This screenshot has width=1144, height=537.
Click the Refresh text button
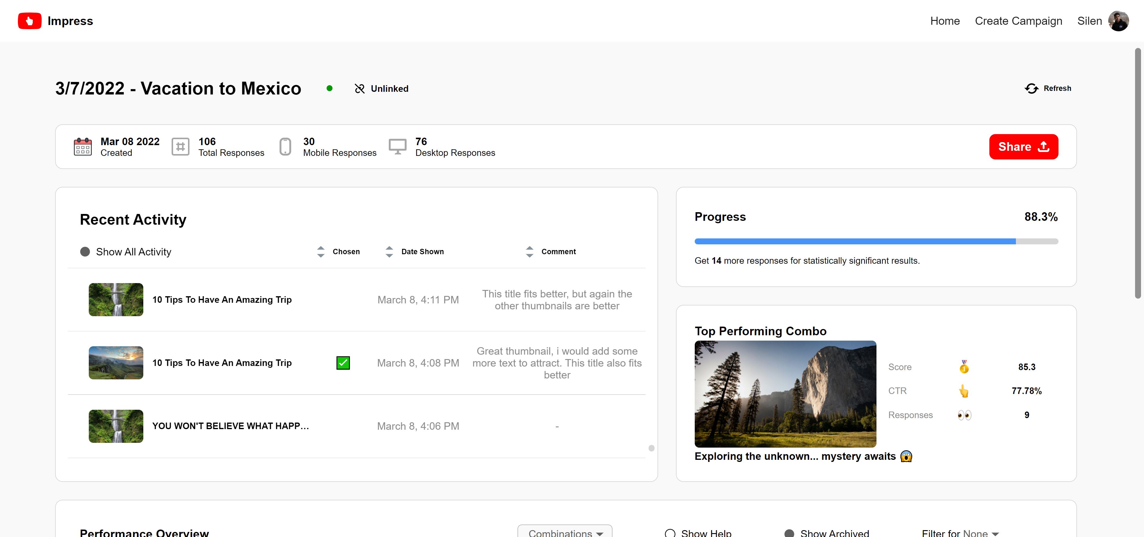1057,89
